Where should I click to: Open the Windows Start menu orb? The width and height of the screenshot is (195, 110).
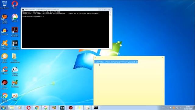[3, 108]
